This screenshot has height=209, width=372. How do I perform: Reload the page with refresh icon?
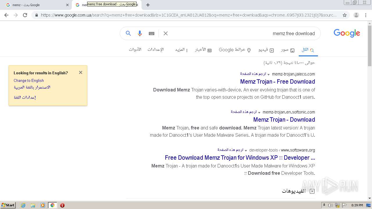pos(25,15)
